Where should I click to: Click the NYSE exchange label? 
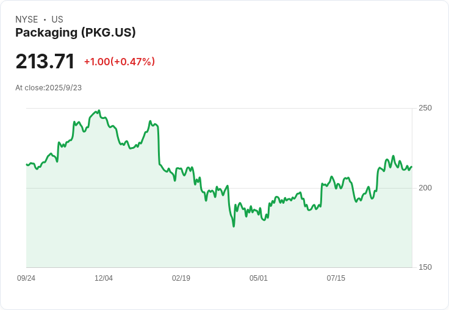27,20
